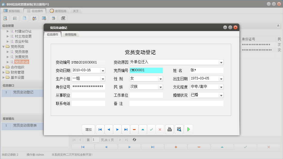Click the Add (增加) button in the dialog

(x=88, y=129)
